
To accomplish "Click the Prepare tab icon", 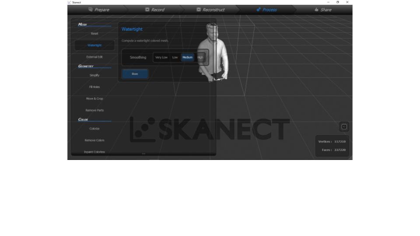I will pos(91,9).
